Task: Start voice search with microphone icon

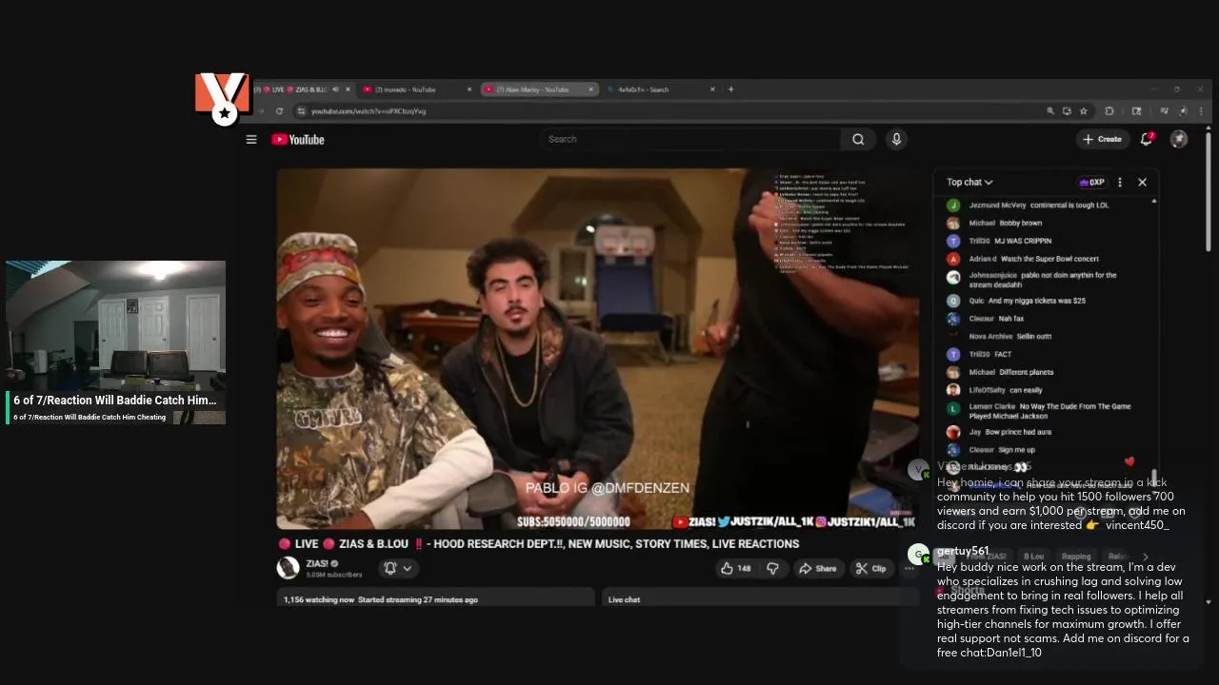Action: pos(896,139)
